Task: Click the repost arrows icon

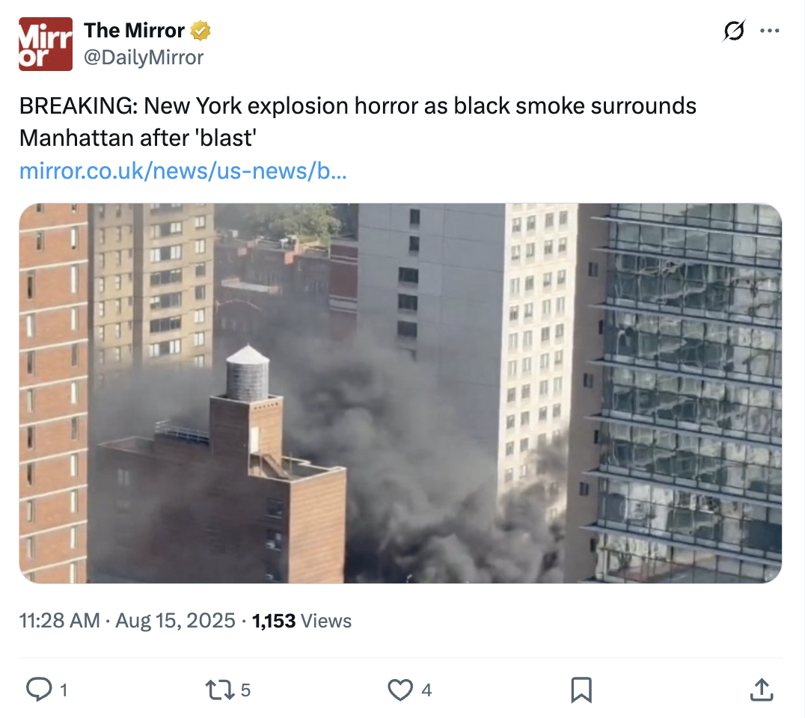Action: (x=220, y=690)
